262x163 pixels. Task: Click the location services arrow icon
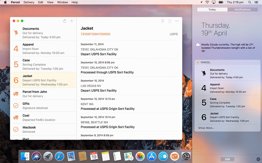pyautogui.click(x=201, y=2)
